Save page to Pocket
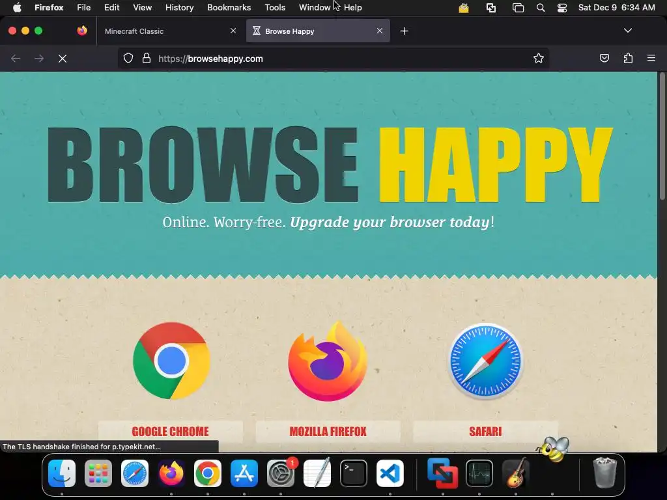 click(x=604, y=58)
